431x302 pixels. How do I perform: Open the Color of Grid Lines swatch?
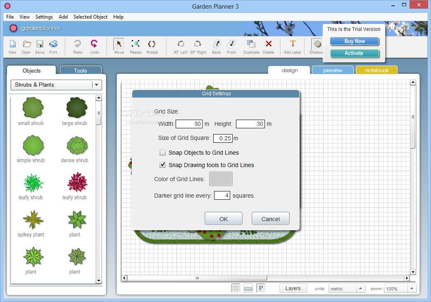[x=221, y=179]
